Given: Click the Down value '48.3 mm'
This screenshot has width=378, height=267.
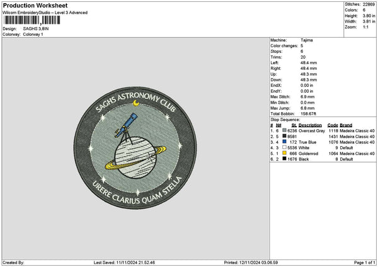Looking at the screenshot, I should [309, 80].
